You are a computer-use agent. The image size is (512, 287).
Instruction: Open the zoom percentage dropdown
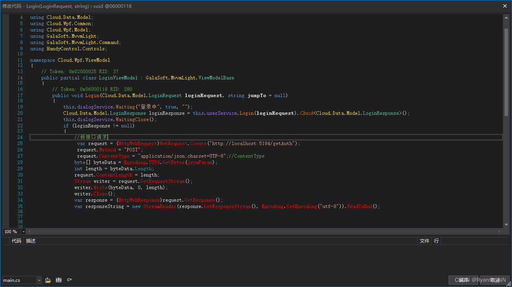[23, 231]
